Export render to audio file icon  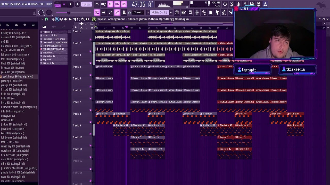click(x=265, y=4)
